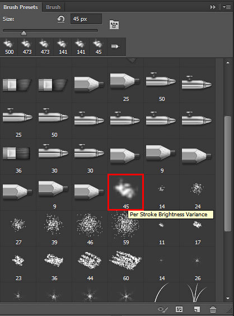This screenshot has width=234, height=316.
Task: Choose the chalk brush labeled 23
Action: click(x=18, y=264)
